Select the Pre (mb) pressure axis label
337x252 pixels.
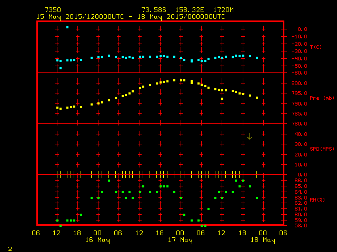click(x=322, y=98)
